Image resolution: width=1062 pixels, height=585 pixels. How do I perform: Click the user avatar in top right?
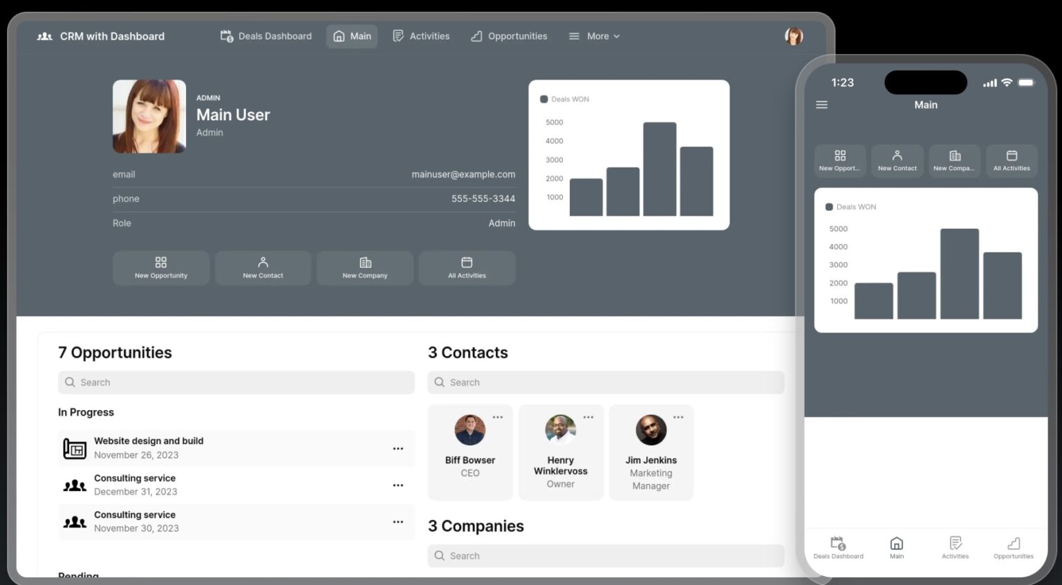click(794, 36)
